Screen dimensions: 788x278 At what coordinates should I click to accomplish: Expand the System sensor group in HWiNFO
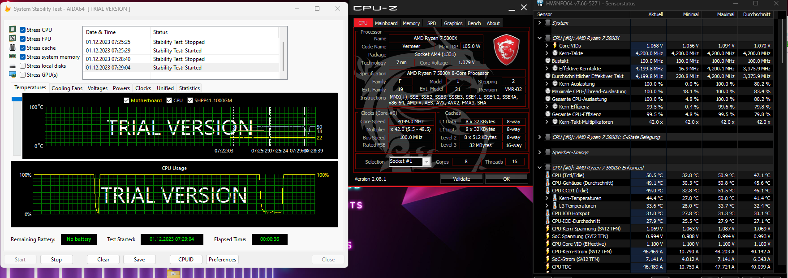(x=539, y=23)
